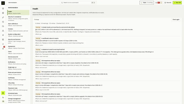Click the Findings panel label

tap(37, 20)
